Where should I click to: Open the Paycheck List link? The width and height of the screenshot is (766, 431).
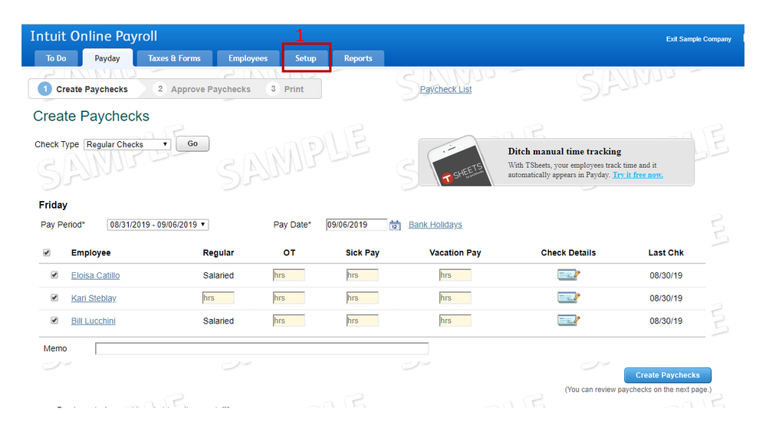click(x=445, y=90)
